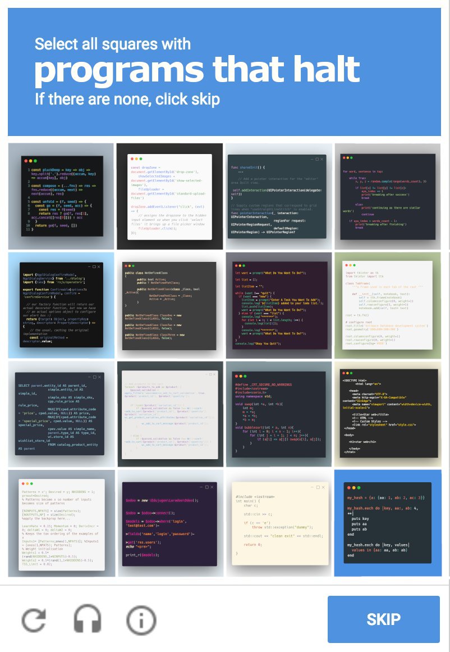
Task: Choose the Python 'for word, sentence' tile
Action: [x=387, y=196]
